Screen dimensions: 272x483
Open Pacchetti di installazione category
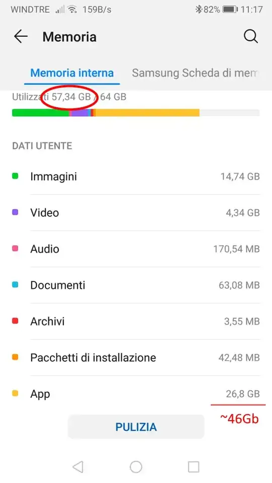[136, 358]
